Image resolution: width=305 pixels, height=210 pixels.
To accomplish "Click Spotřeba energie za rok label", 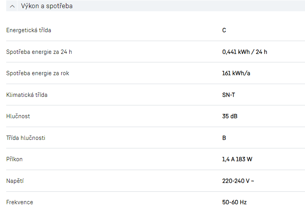I will coord(38,73).
